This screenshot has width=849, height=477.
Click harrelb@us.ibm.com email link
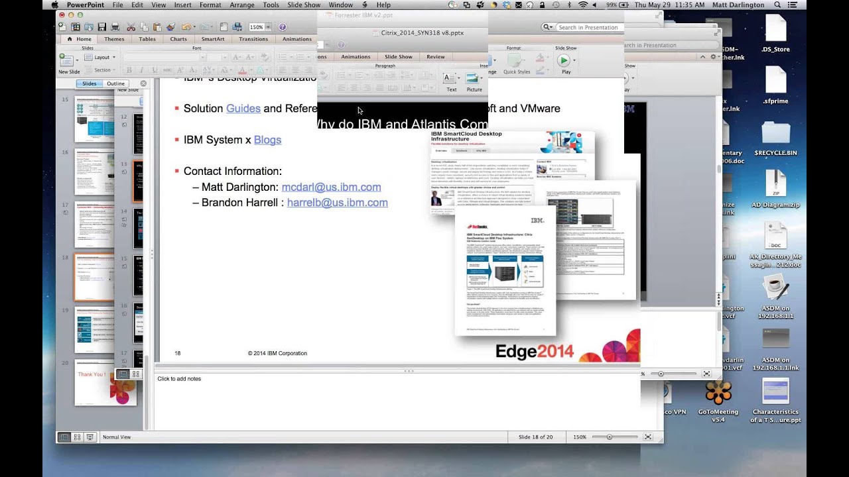click(338, 203)
